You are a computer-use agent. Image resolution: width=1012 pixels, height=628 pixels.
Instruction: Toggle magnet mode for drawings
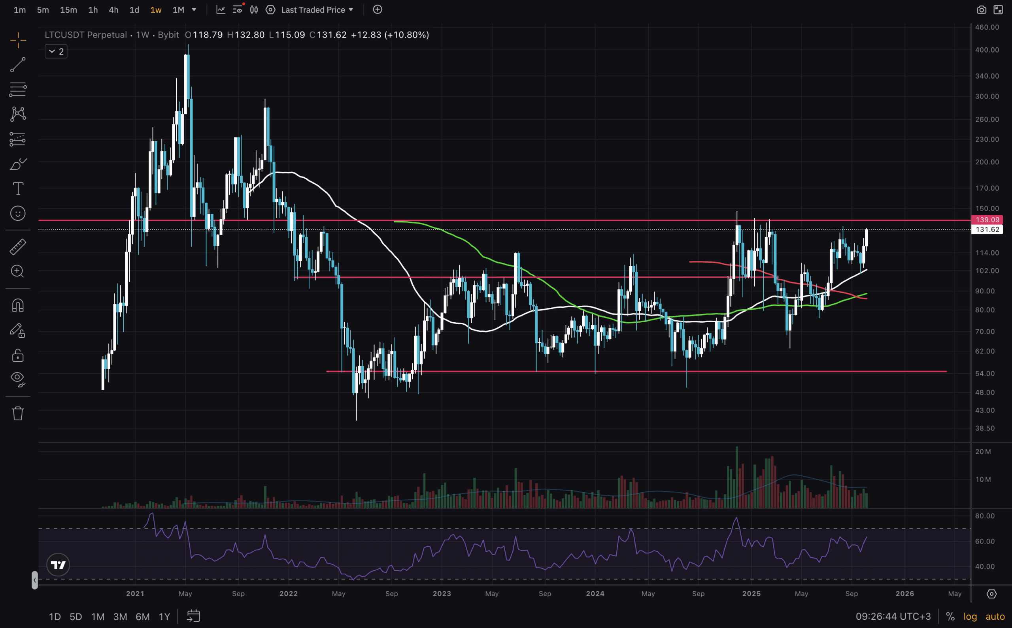[17, 305]
